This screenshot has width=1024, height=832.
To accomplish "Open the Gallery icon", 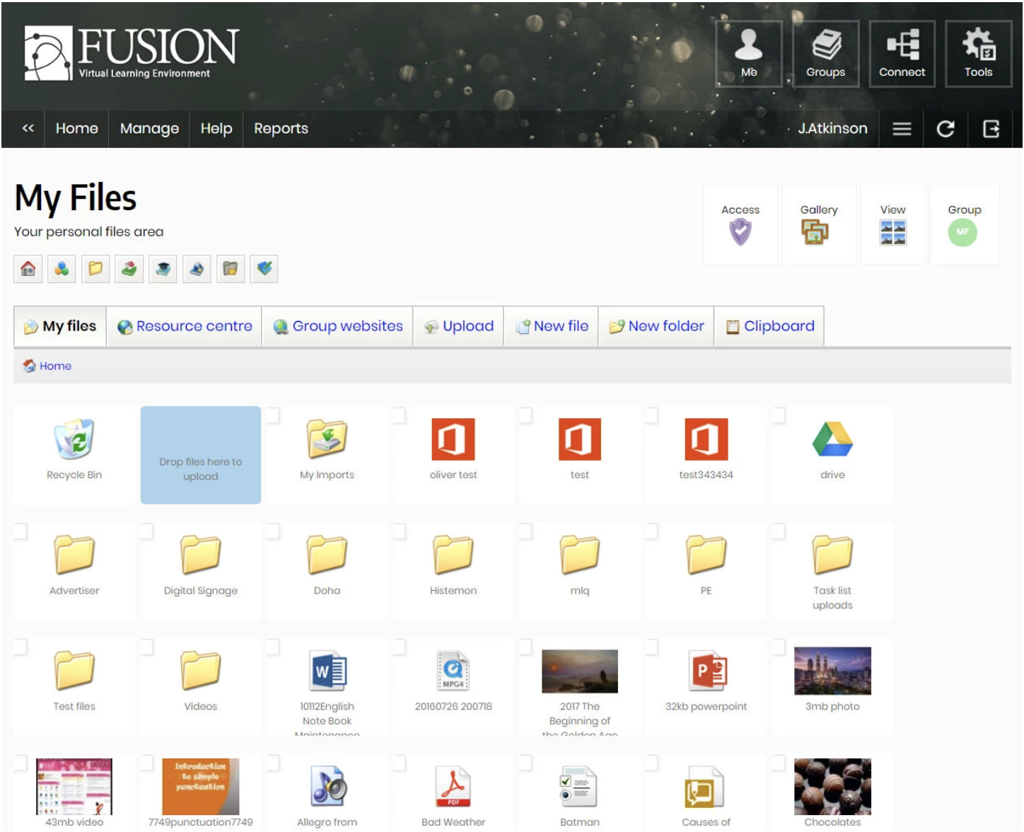I will pyautogui.click(x=815, y=231).
